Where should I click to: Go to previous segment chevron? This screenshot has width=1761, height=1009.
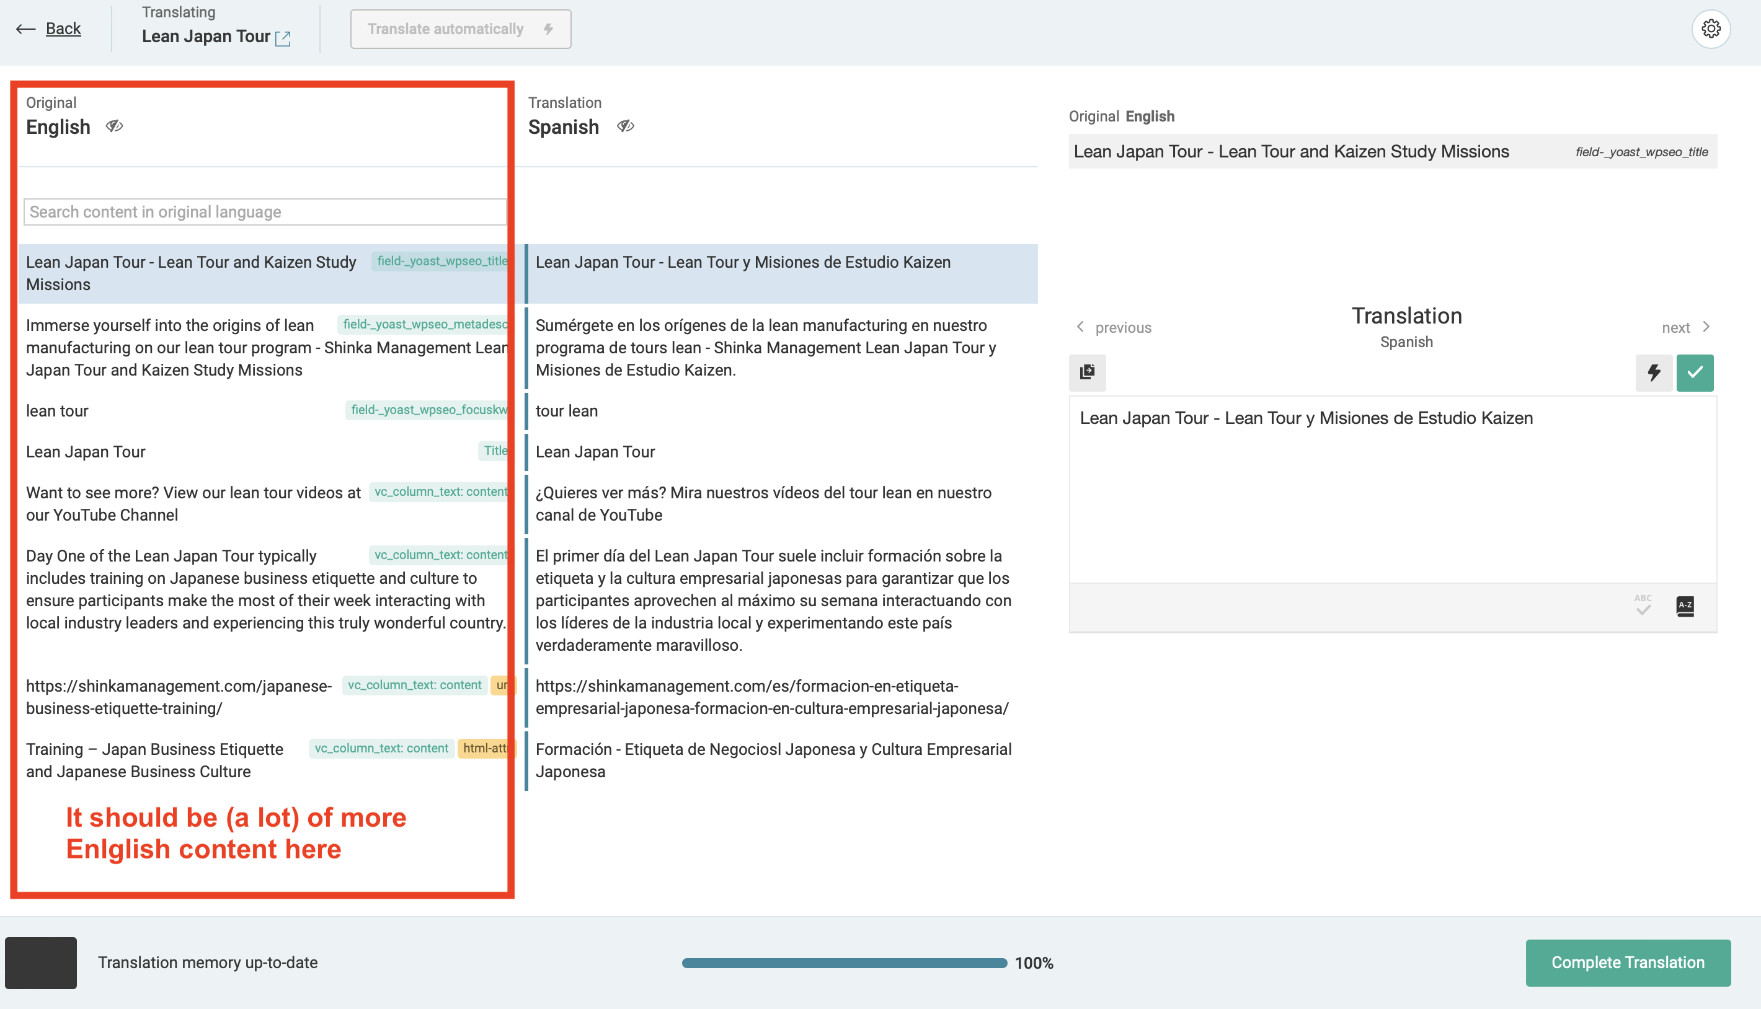pyautogui.click(x=1080, y=327)
